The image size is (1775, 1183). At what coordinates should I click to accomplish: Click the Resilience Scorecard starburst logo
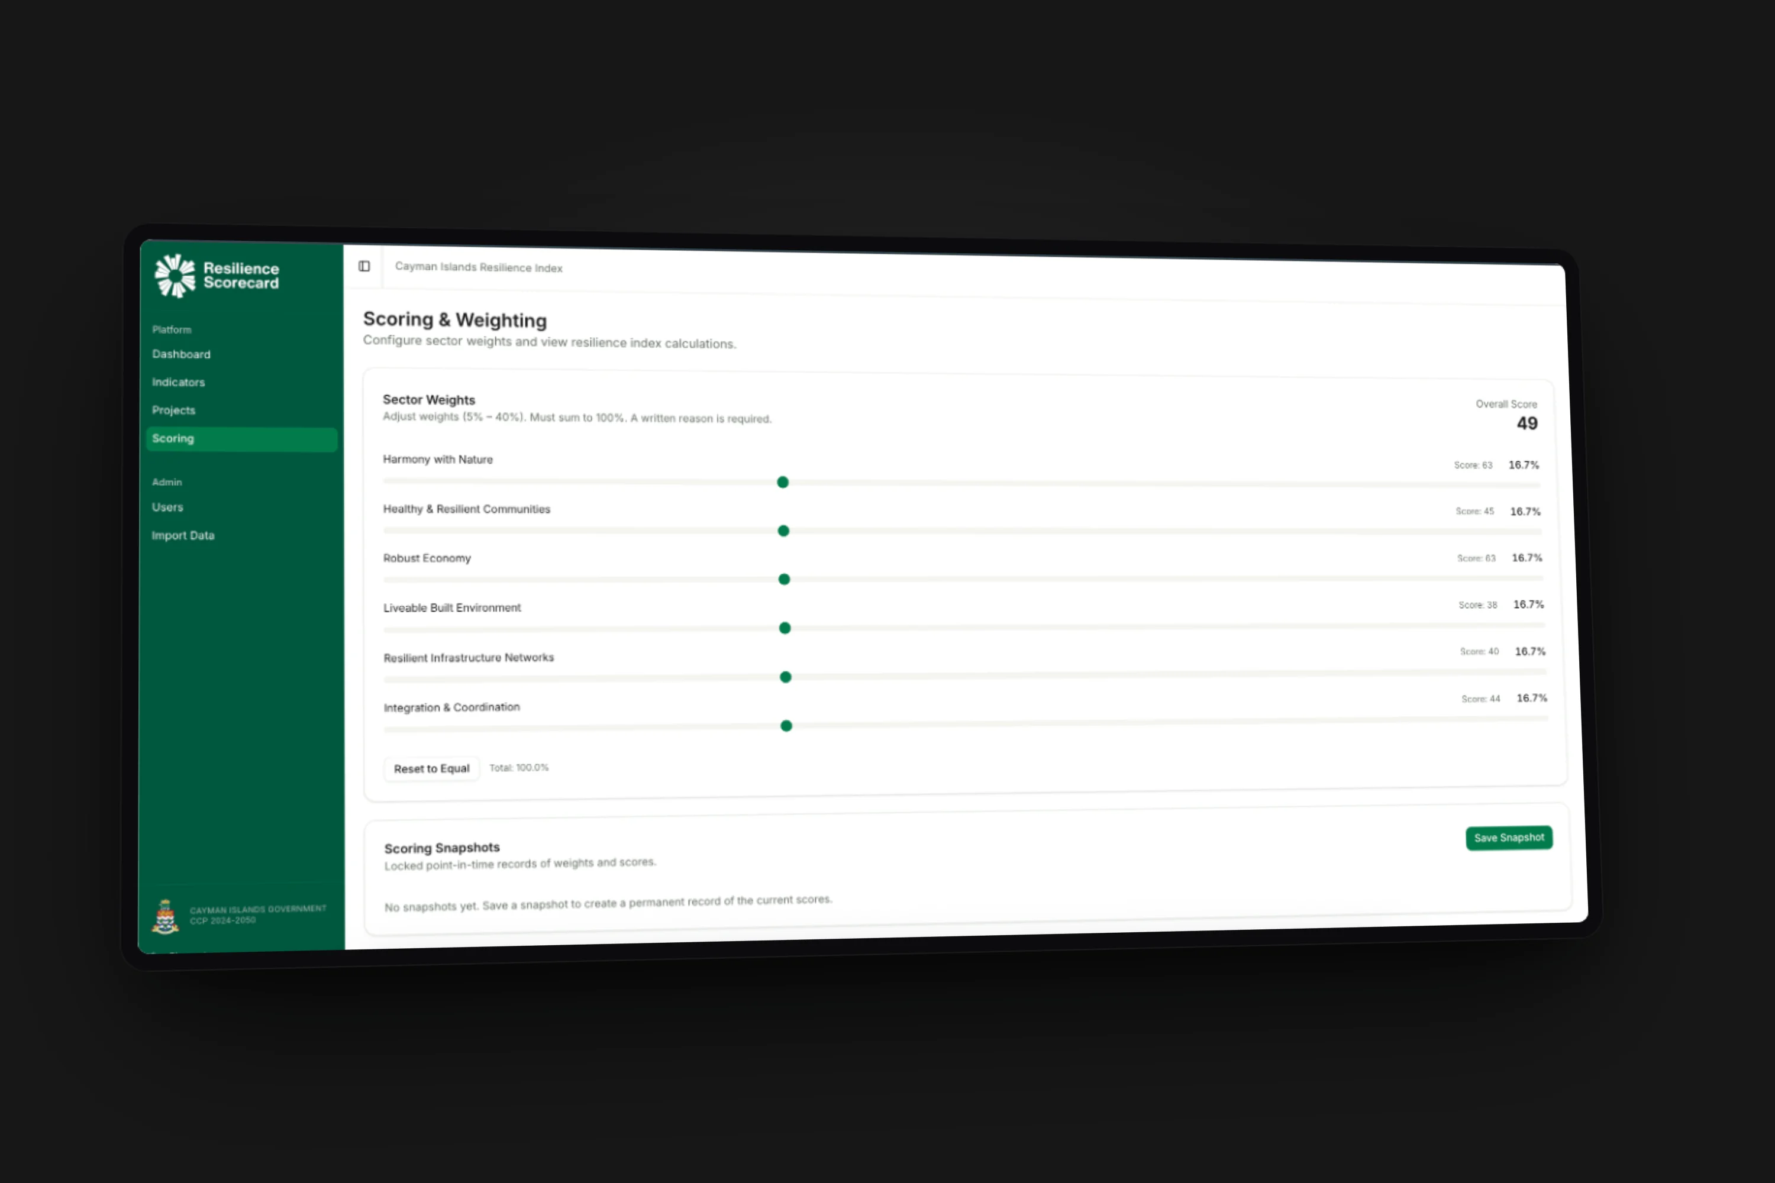175,276
